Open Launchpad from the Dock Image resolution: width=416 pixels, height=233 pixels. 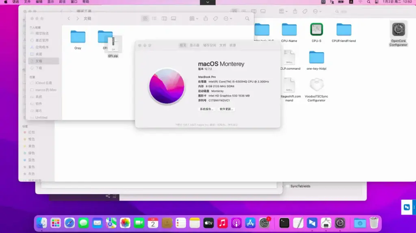tap(56, 223)
